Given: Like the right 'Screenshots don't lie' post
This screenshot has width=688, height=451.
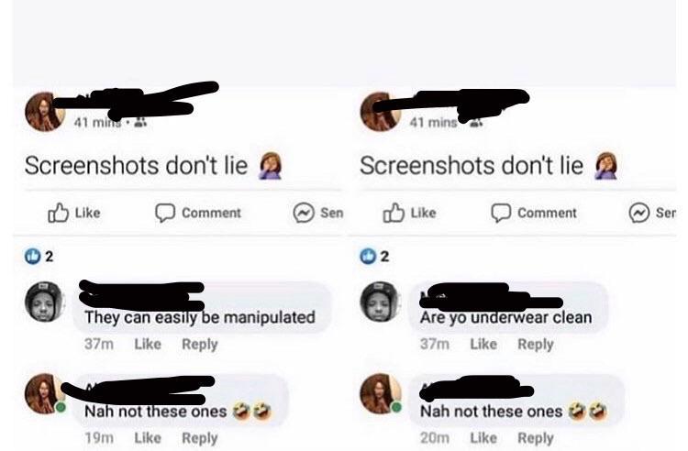Looking at the screenshot, I should pos(410,213).
